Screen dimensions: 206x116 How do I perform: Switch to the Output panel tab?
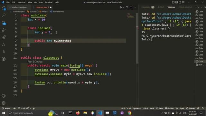[x=161, y=7]
